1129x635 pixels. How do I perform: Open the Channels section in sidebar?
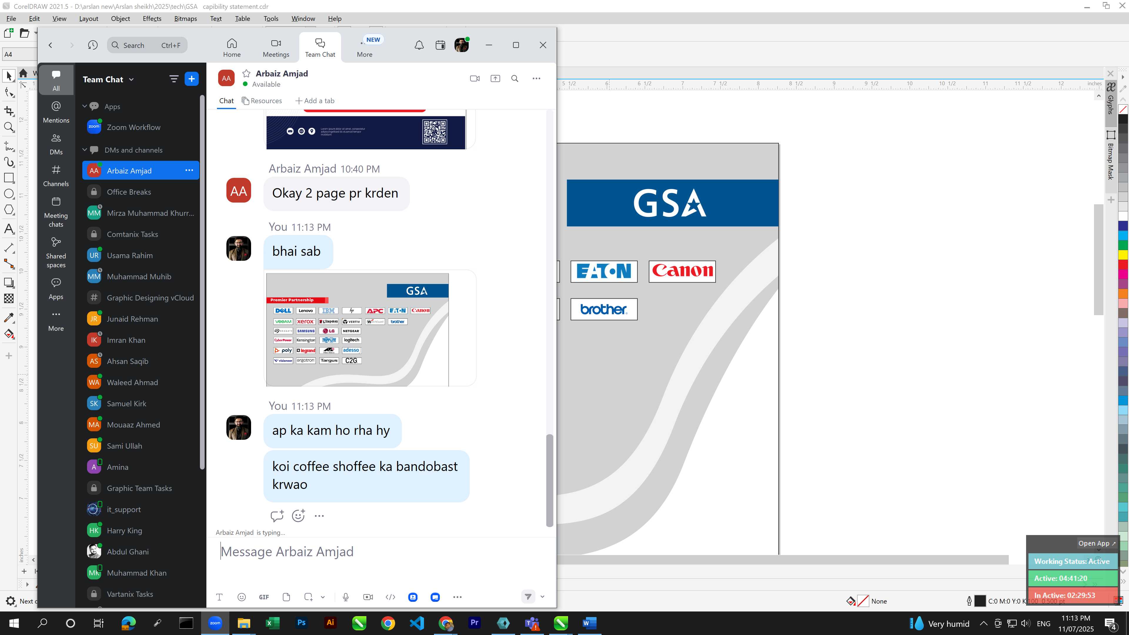click(56, 176)
